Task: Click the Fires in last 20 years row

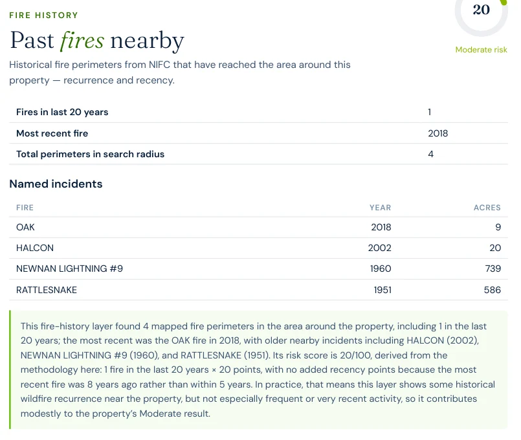Action: point(258,112)
